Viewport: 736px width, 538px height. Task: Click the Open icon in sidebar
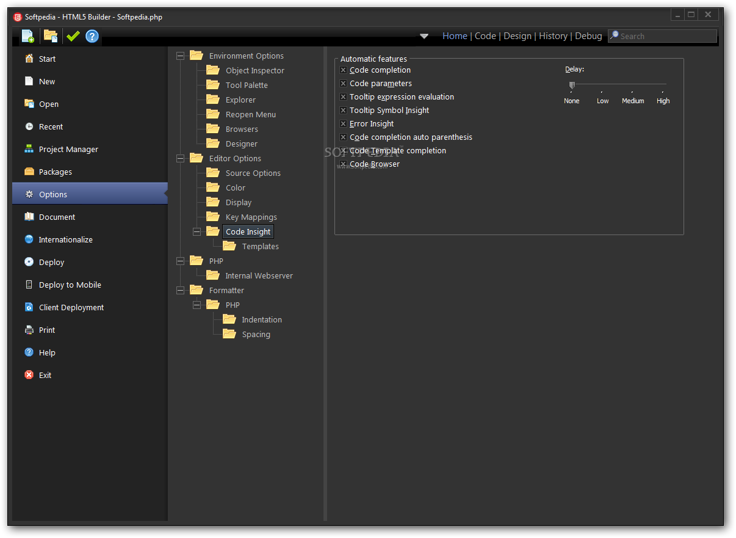click(29, 104)
